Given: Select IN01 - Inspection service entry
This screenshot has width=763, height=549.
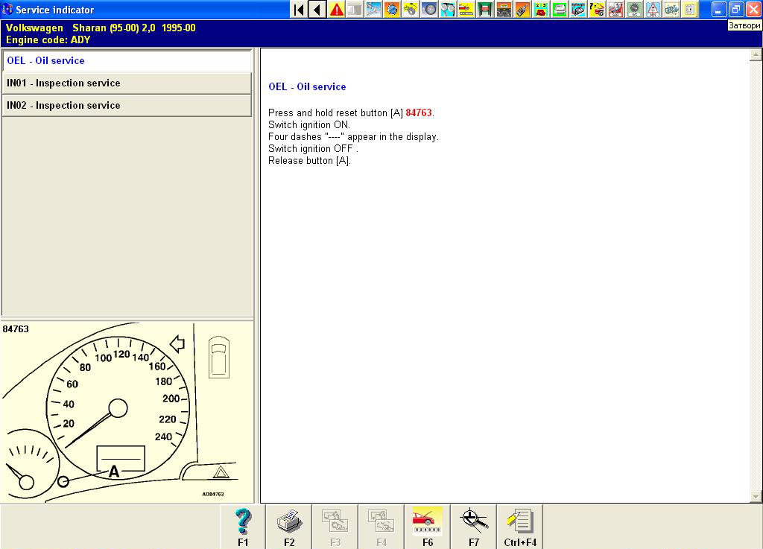Looking at the screenshot, I should pos(127,83).
